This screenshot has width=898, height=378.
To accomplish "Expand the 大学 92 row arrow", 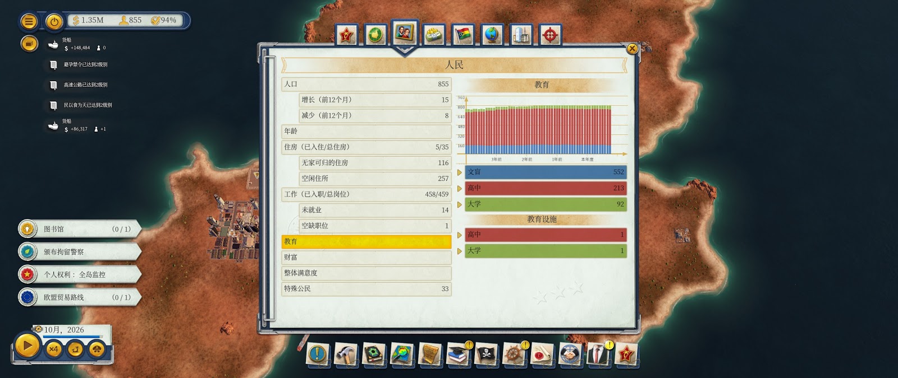I will tap(460, 204).
